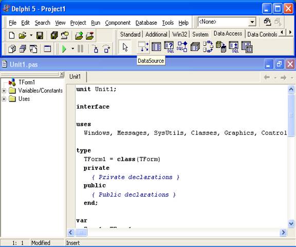Open the dropdown arrow beside the Run button
Viewport: 296px width, 247px height.
tap(72, 48)
